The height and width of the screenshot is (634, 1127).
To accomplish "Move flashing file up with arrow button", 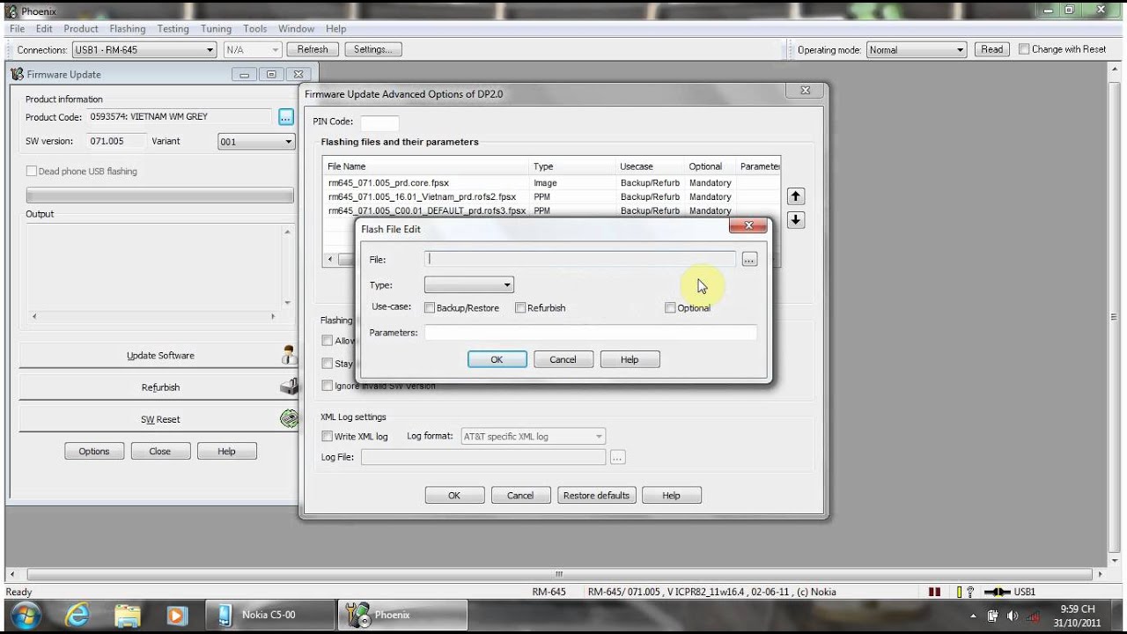I will 795,196.
